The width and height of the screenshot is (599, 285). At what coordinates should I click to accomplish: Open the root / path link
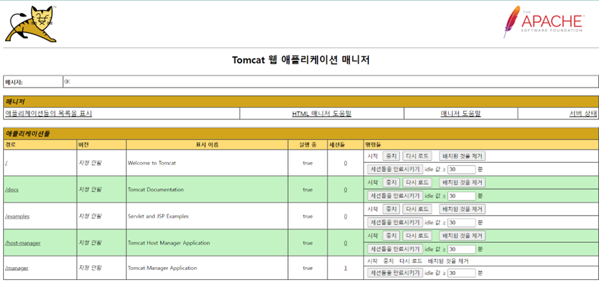pos(6,163)
